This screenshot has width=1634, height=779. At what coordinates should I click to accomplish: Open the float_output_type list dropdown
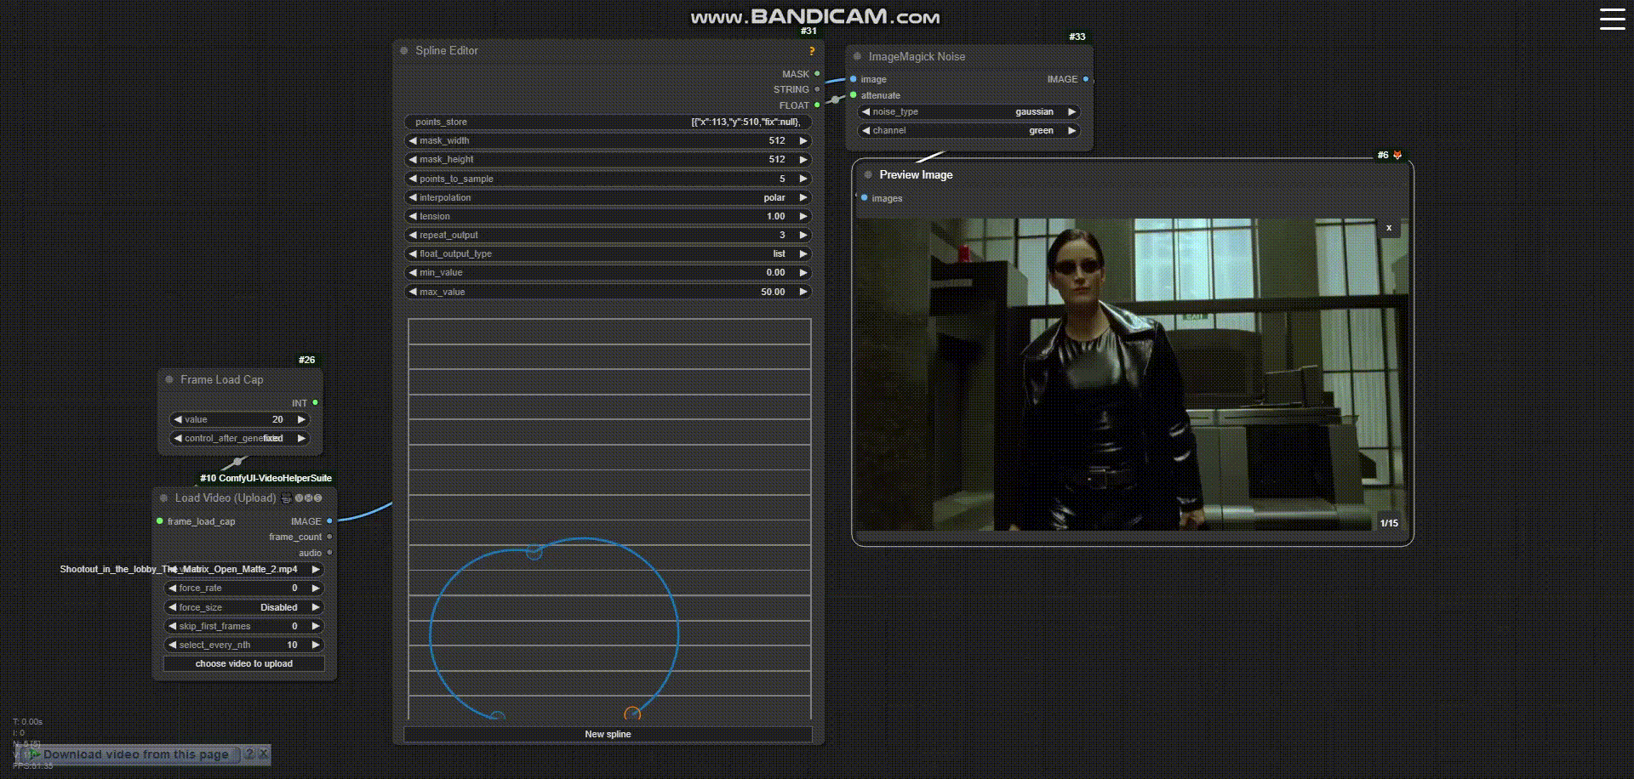coord(608,254)
